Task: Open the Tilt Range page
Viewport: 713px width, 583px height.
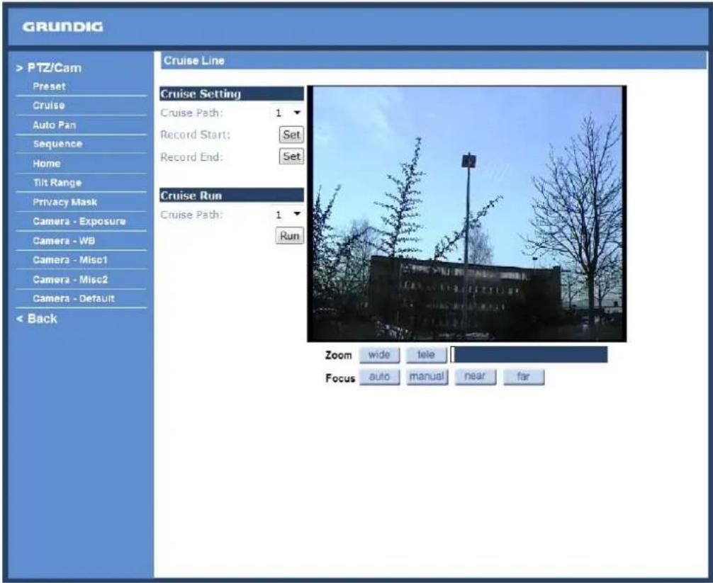Action: point(57,183)
